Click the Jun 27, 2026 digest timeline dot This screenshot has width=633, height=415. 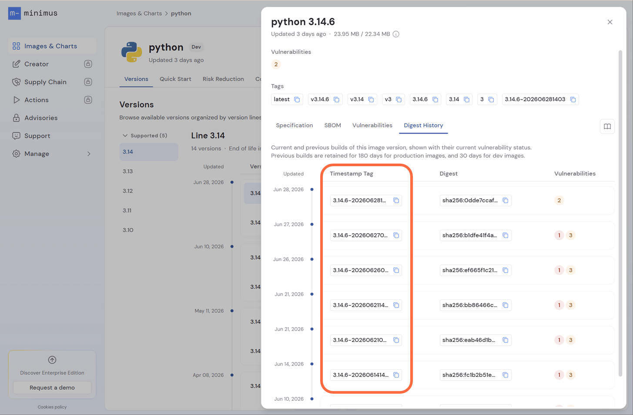(312, 224)
